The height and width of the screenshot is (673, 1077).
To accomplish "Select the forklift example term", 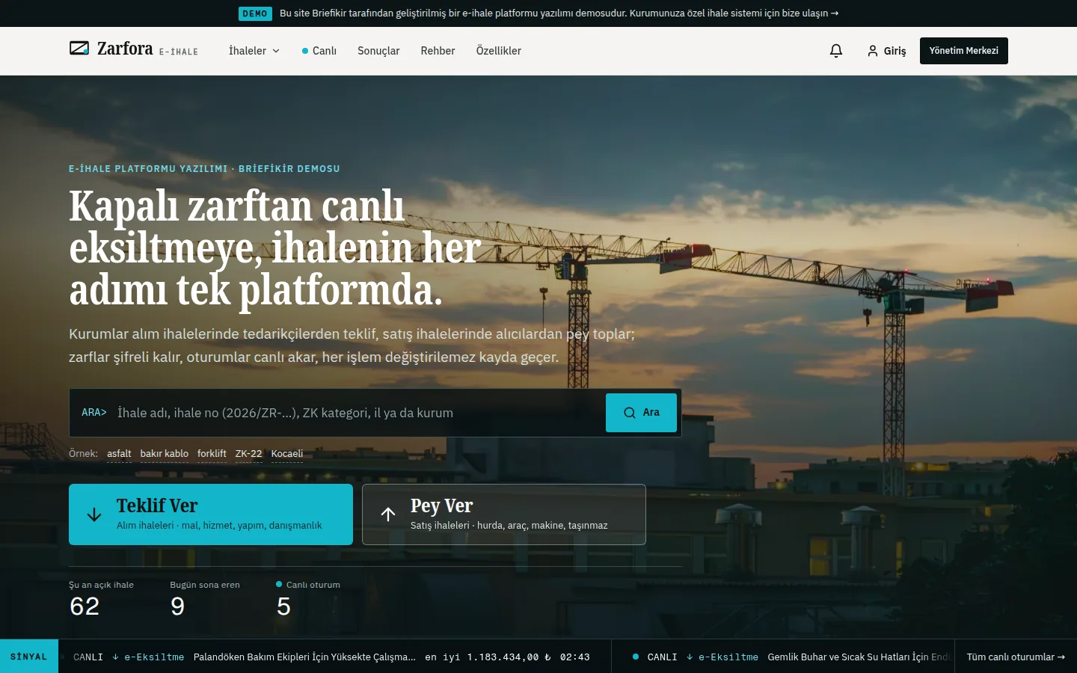I will 212,454.
